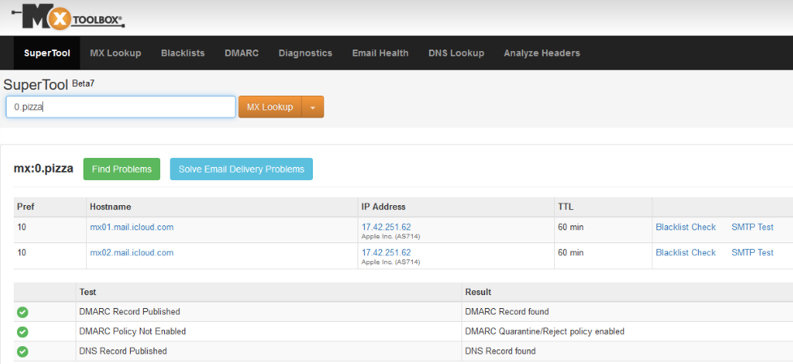
Task: Open the Diagnostics tab
Action: tap(305, 53)
